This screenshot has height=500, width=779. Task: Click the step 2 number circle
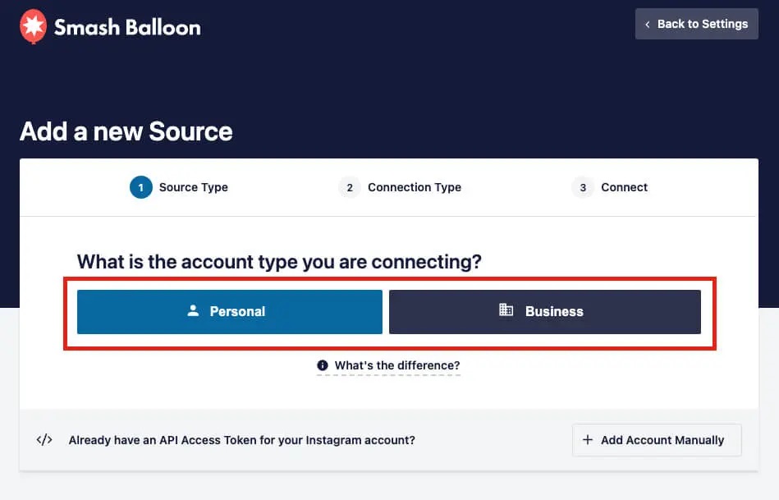tap(350, 187)
